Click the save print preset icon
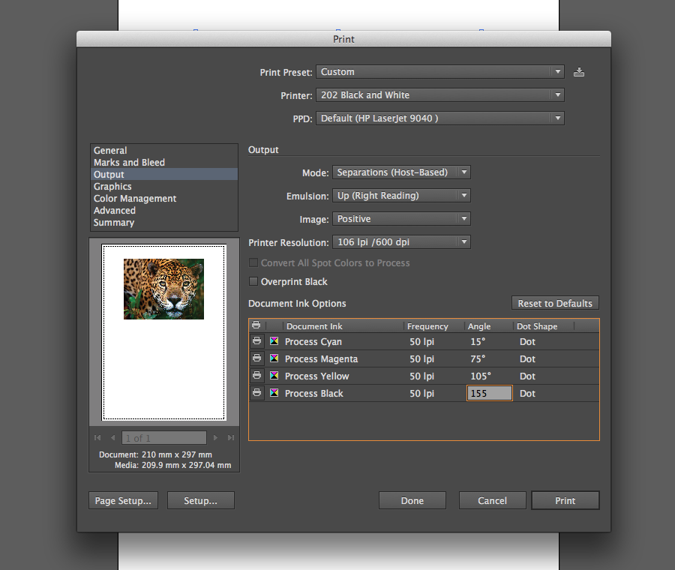Image resolution: width=675 pixels, height=570 pixels. (579, 72)
